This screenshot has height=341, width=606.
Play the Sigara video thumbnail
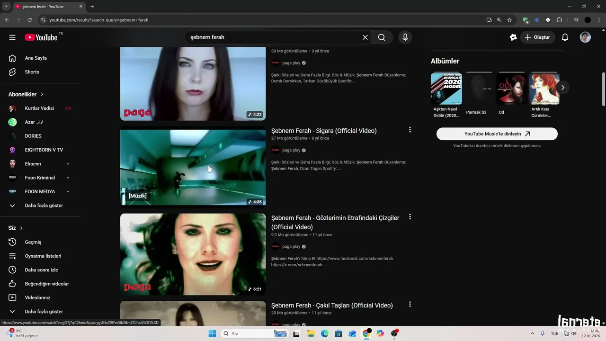193,167
